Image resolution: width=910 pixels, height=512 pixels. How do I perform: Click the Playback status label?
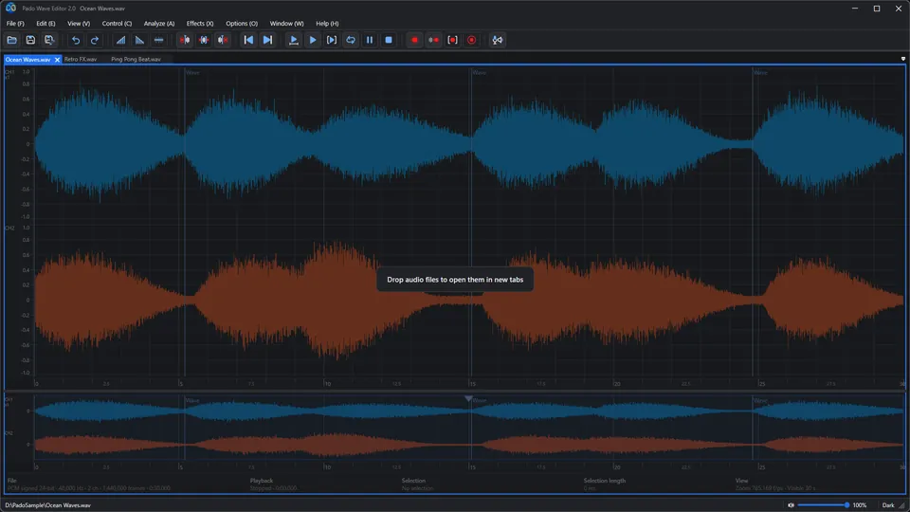coord(262,481)
